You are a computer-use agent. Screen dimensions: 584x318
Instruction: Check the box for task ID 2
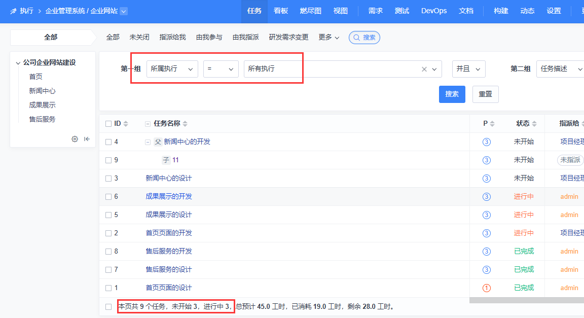click(x=108, y=233)
